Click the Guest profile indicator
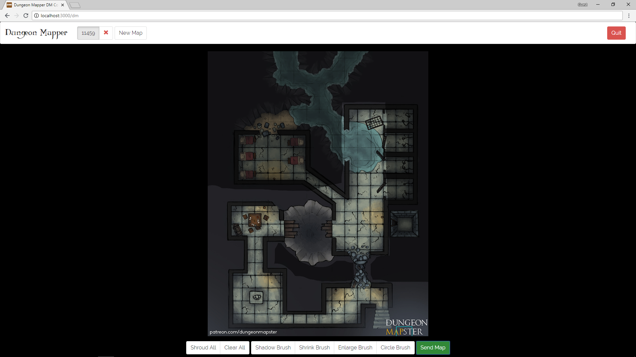The image size is (636, 357). click(x=582, y=5)
